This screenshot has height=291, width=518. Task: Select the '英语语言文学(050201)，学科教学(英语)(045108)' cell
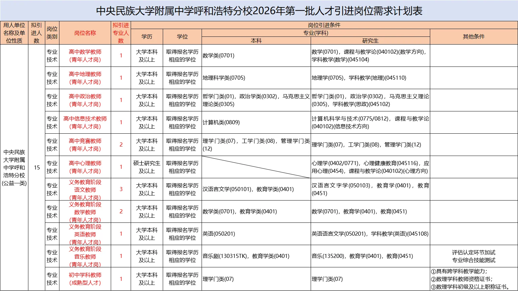click(x=370, y=234)
